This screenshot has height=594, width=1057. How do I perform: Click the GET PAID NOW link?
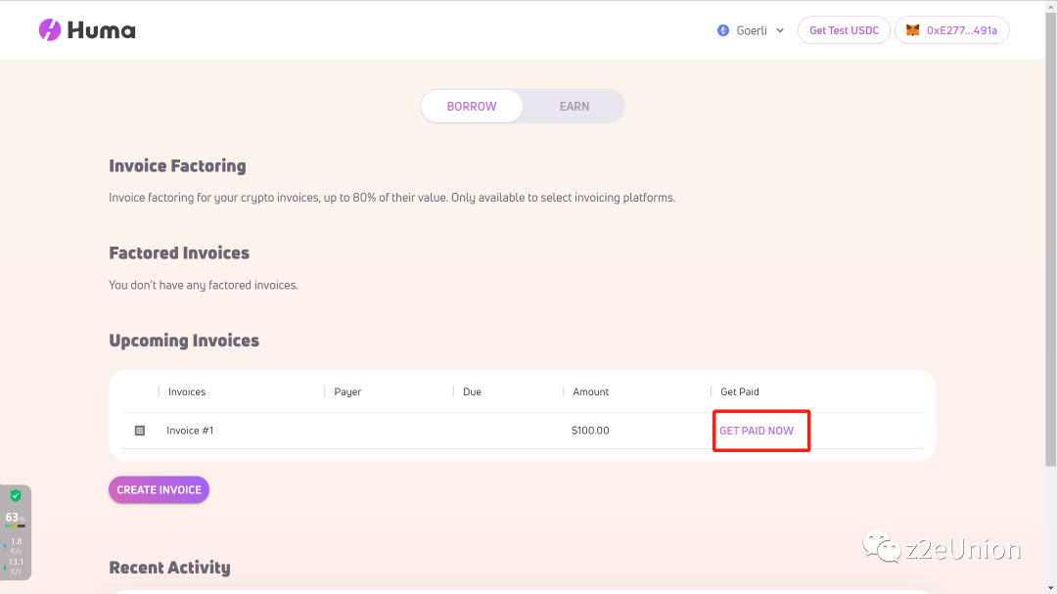757,431
